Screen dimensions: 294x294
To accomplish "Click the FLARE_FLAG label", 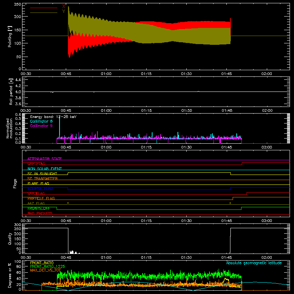I will [x=38, y=183].
